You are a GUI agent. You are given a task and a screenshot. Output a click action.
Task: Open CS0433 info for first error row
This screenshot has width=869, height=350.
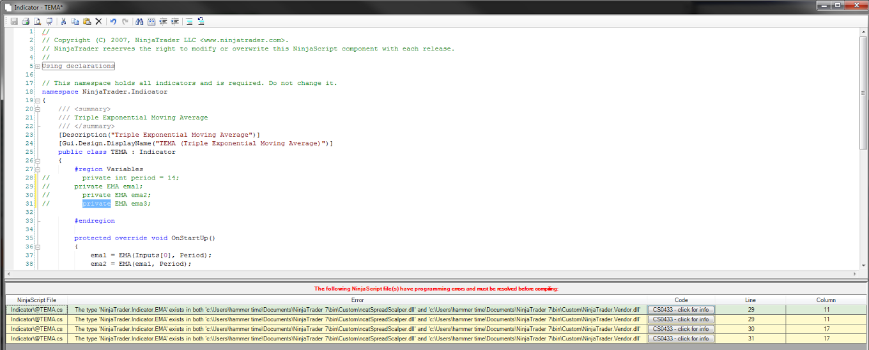point(681,310)
